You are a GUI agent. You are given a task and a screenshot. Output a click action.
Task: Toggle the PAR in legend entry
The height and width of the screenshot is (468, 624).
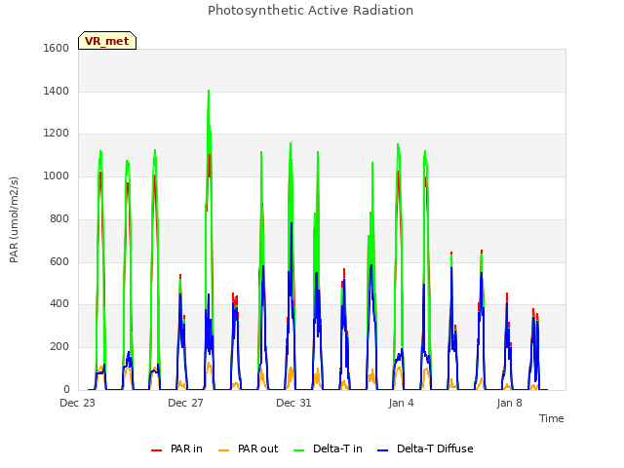point(176,448)
